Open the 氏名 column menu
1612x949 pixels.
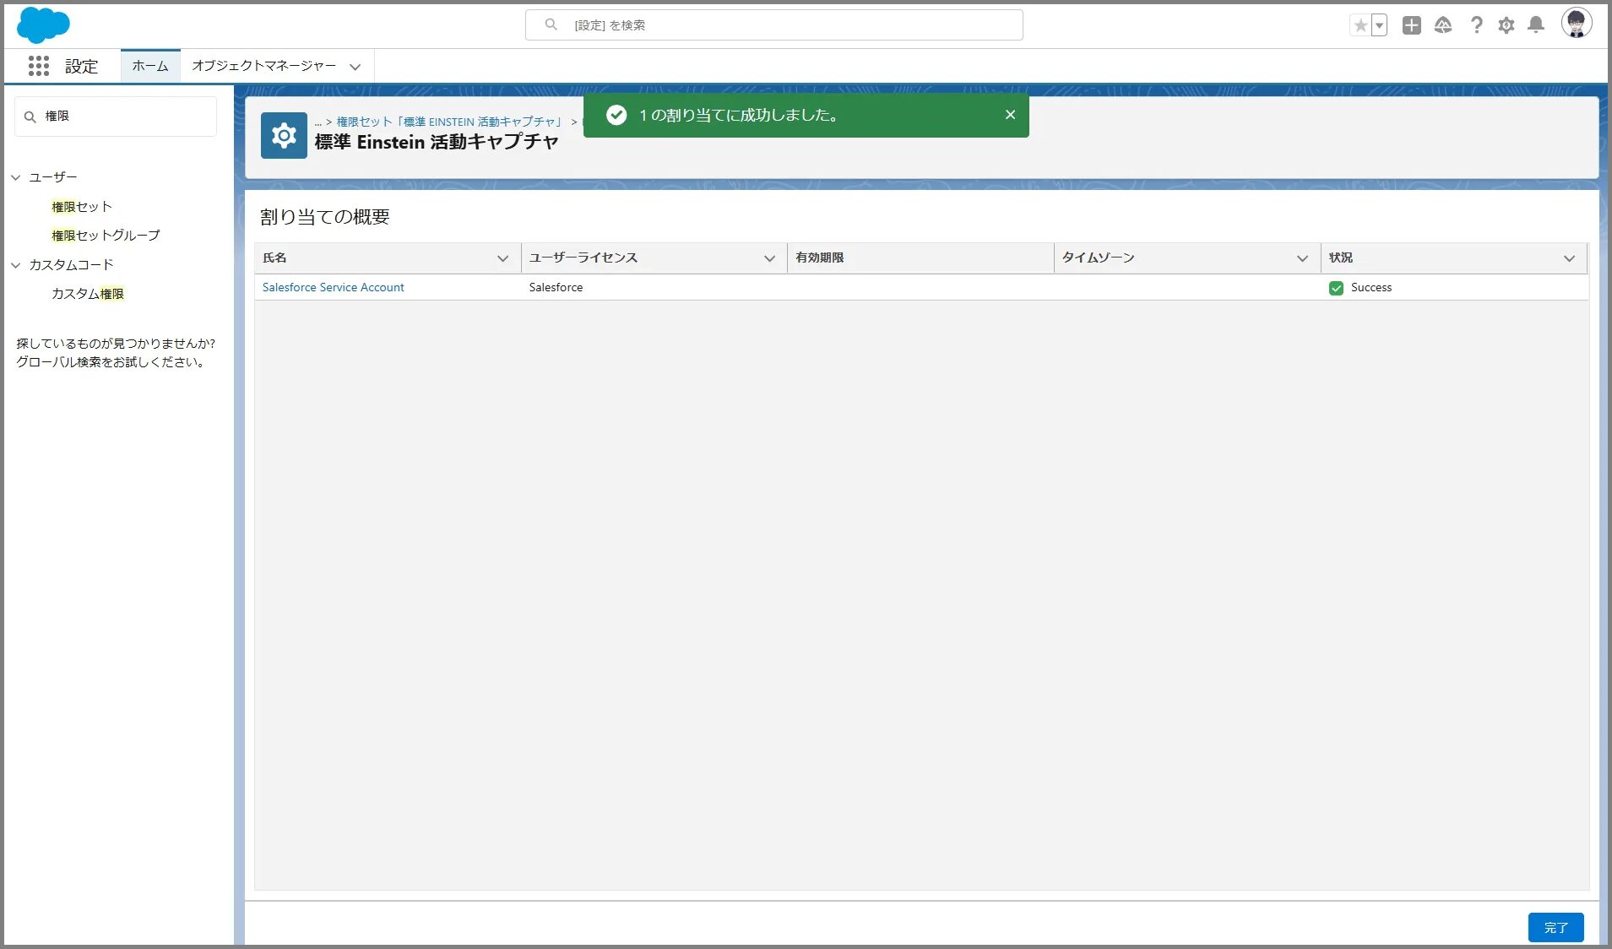pyautogui.click(x=502, y=258)
